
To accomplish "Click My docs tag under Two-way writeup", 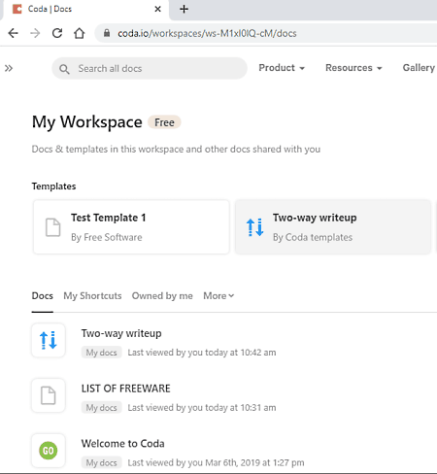I will coord(101,353).
